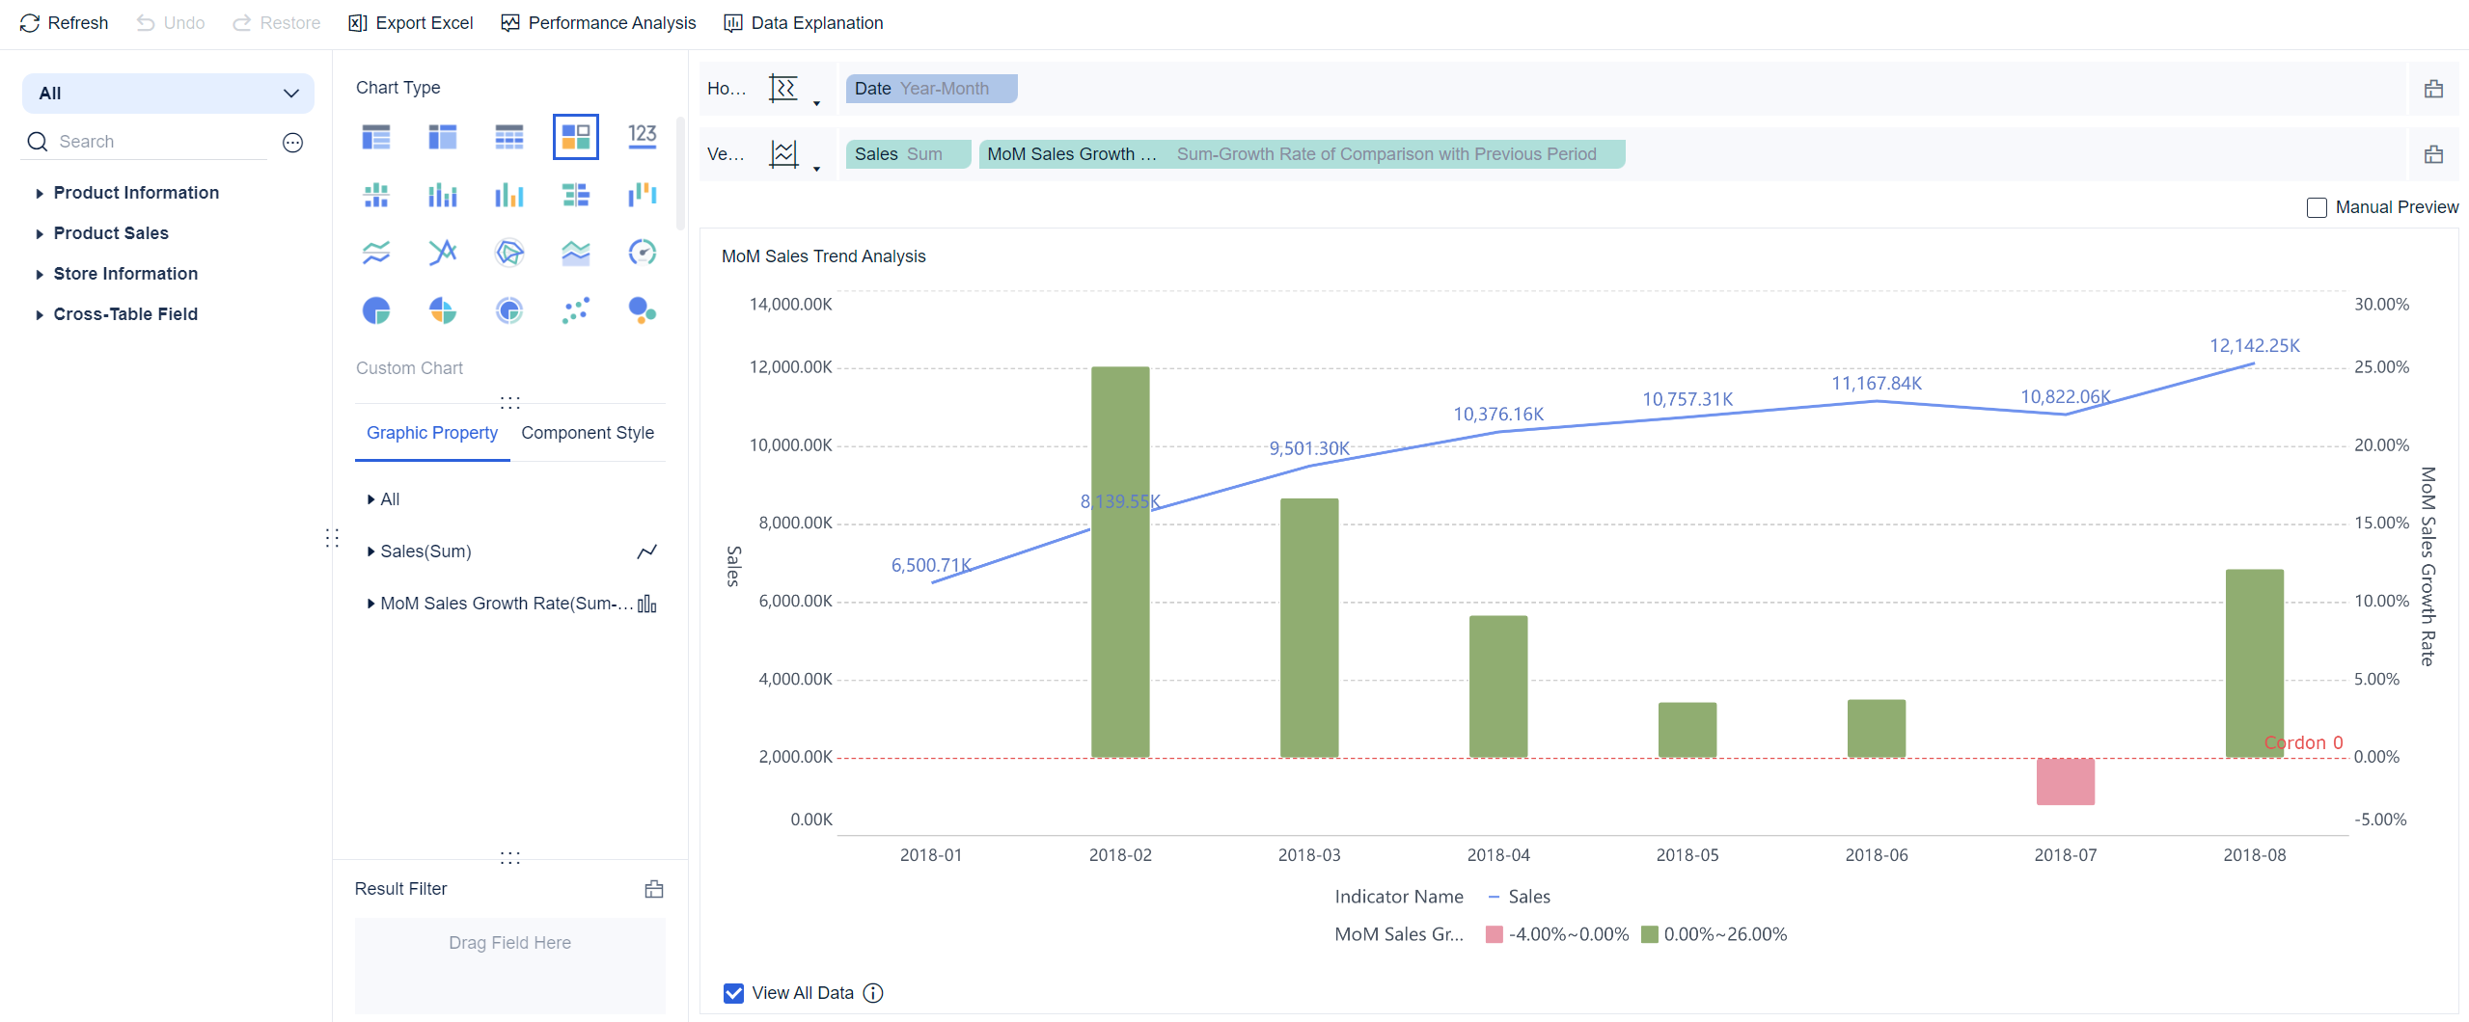Select the group table chart type
The image size is (2469, 1022).
pyautogui.click(x=375, y=136)
